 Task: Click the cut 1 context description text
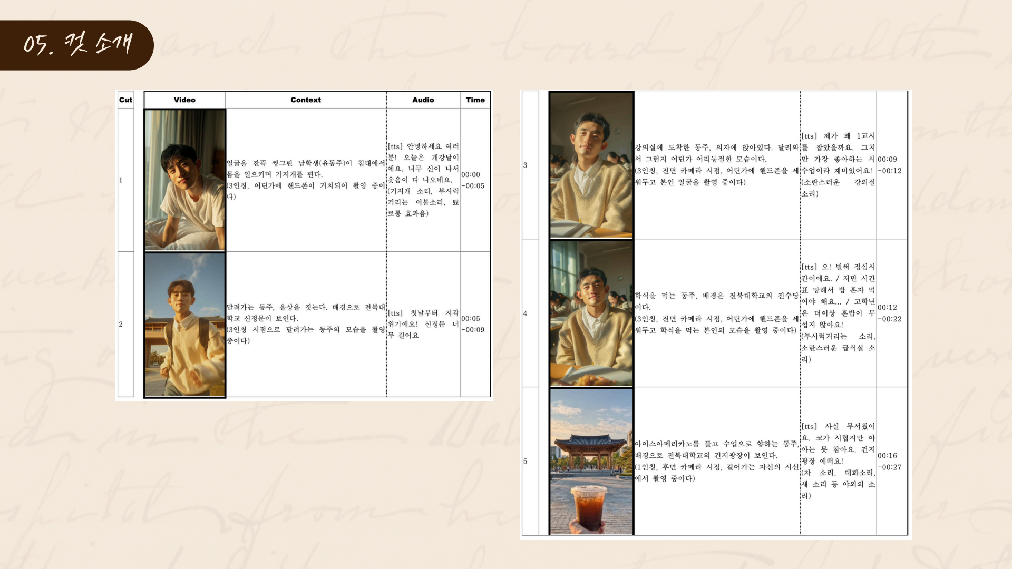click(306, 180)
